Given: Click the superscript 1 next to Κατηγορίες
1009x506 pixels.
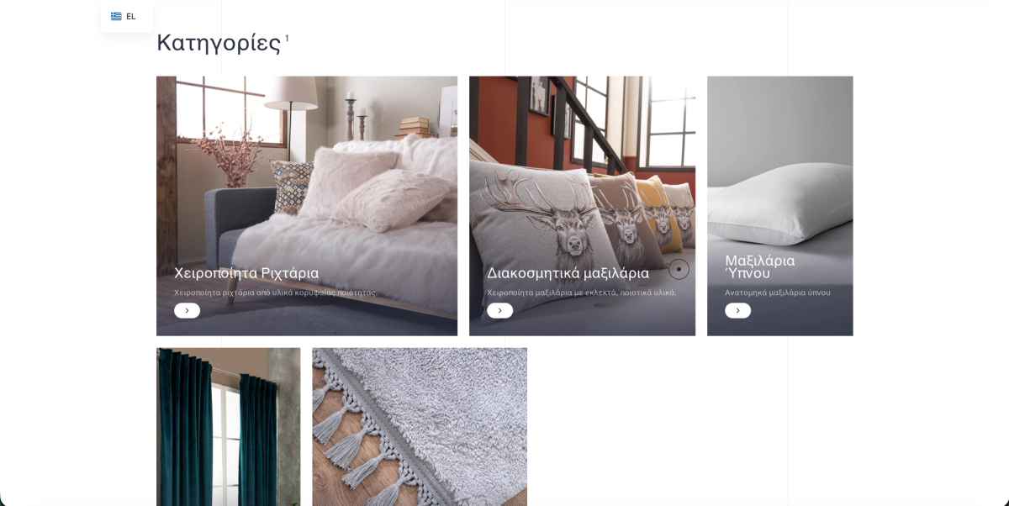Looking at the screenshot, I should 287,38.
